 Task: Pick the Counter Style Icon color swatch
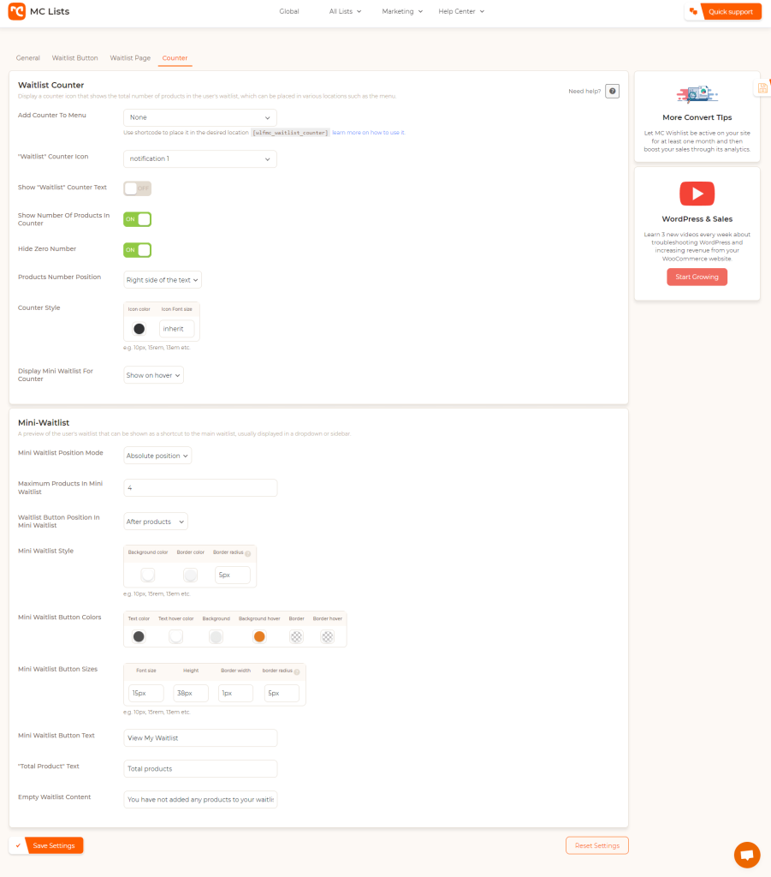[139, 329]
